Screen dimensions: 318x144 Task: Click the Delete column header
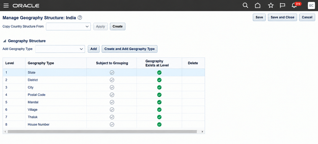193,63
